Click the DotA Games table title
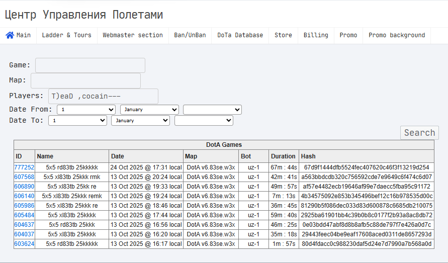Screen dimensions: 448x263 point(224,145)
